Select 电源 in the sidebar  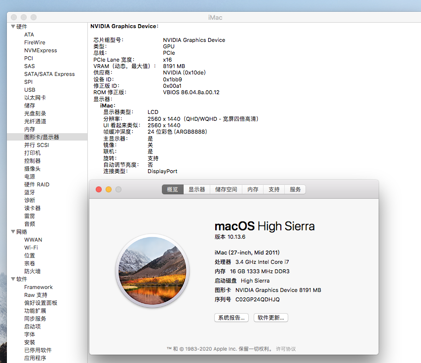pos(30,177)
